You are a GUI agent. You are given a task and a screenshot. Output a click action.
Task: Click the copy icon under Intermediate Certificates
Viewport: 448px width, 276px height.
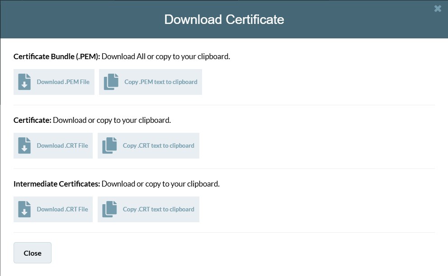(x=109, y=210)
